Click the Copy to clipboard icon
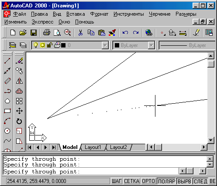This screenshot has width=217, height=186. tap(91, 33)
